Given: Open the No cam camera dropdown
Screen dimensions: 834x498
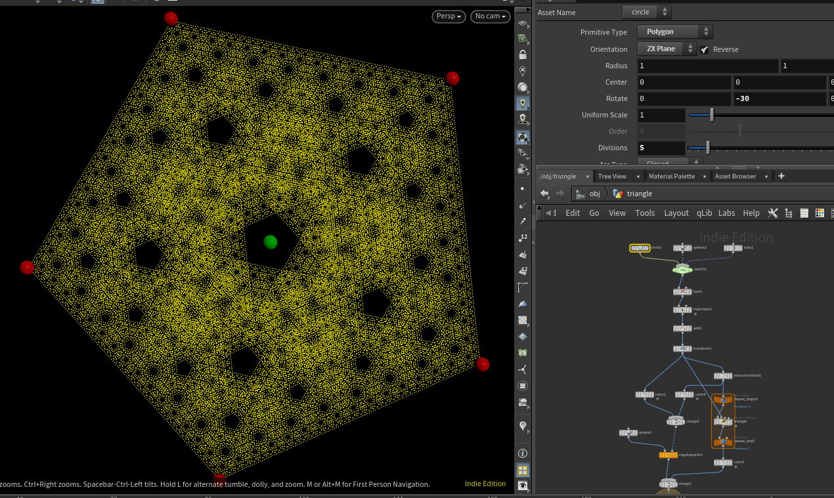Looking at the screenshot, I should coord(490,16).
